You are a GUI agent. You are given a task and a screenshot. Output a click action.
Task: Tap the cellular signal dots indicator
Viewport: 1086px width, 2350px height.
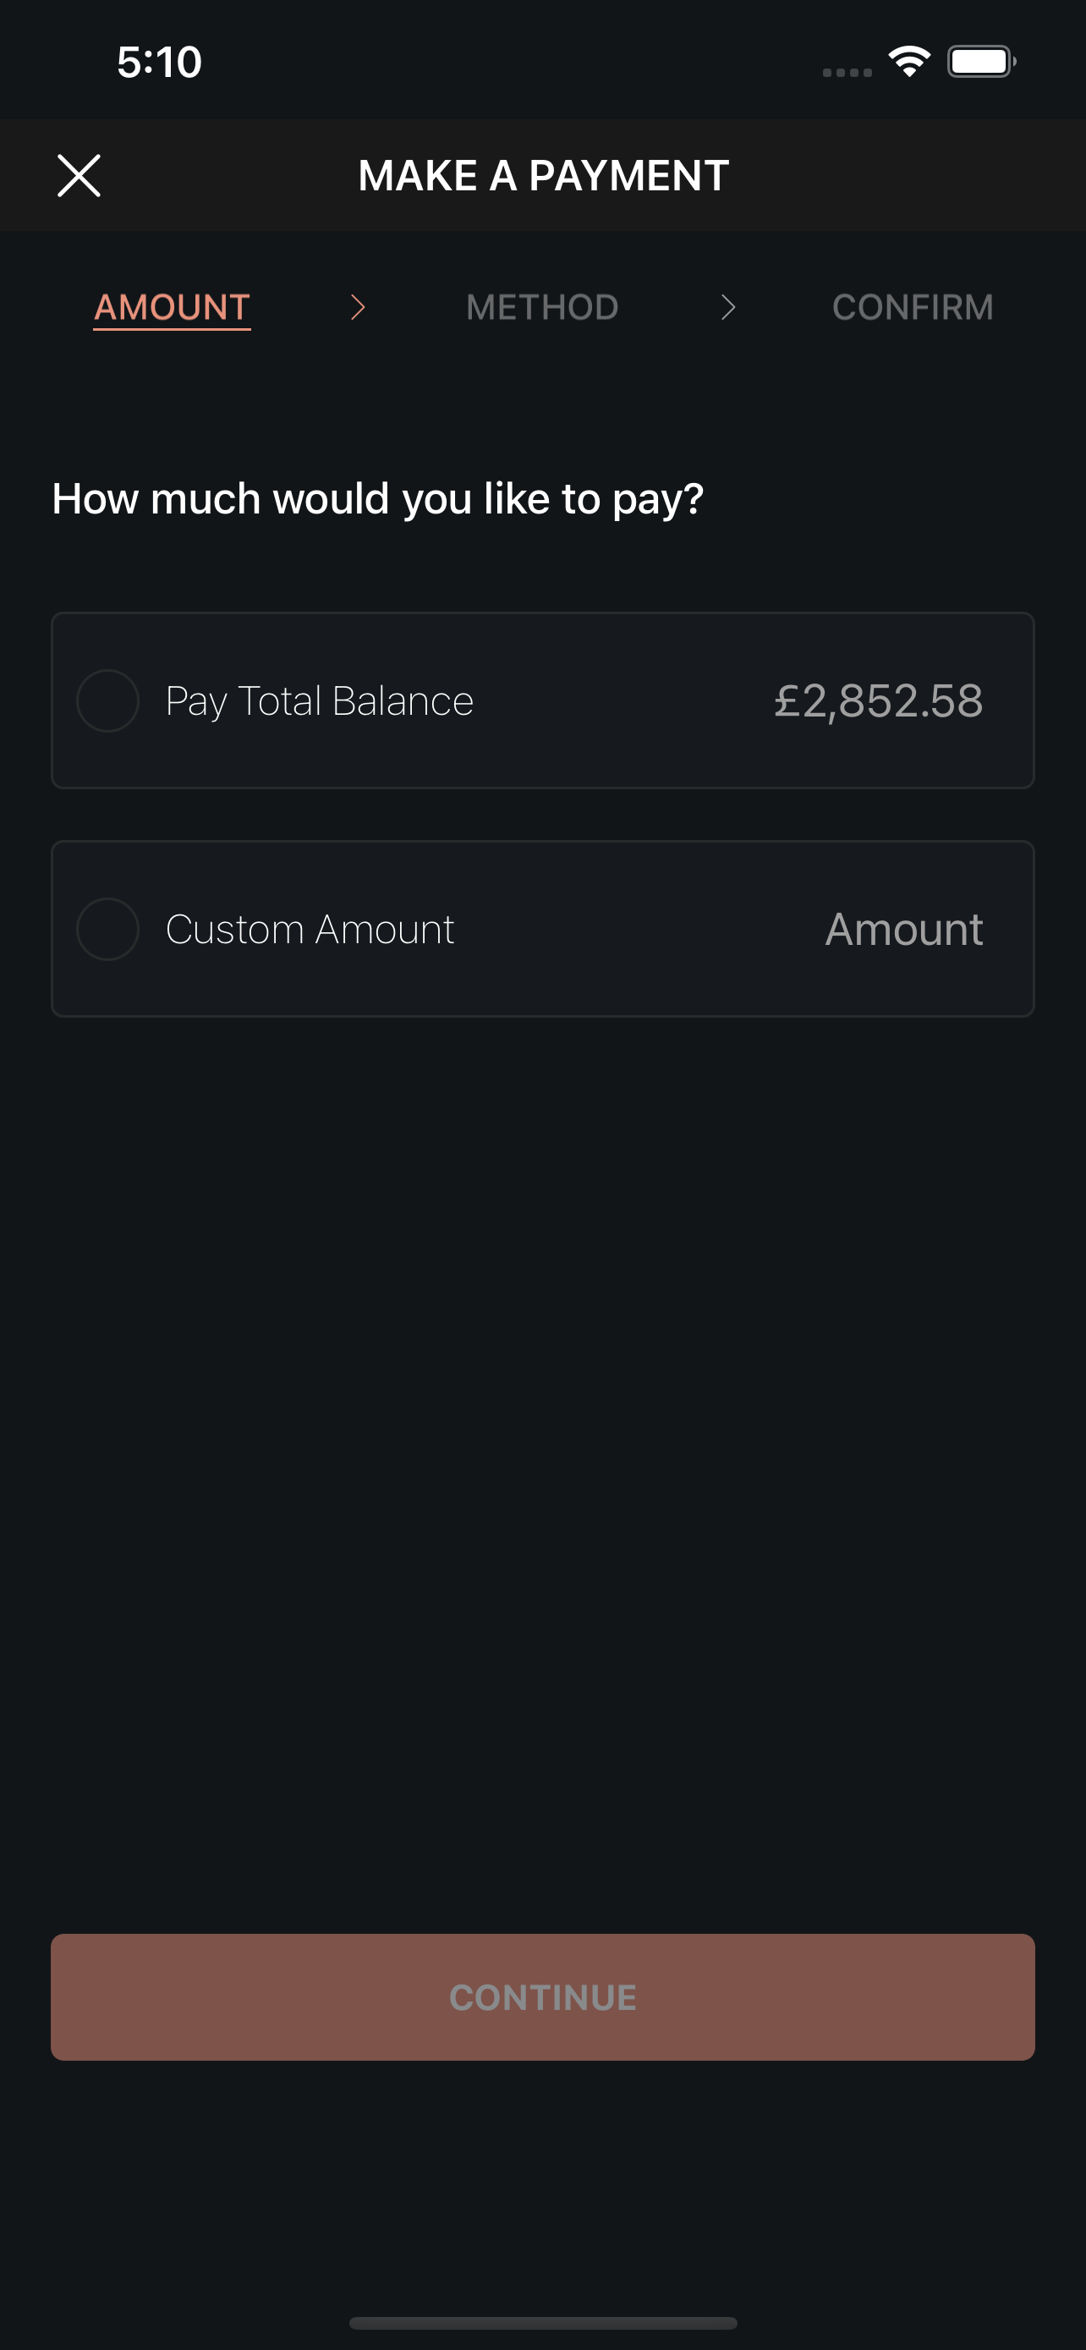pos(847,72)
